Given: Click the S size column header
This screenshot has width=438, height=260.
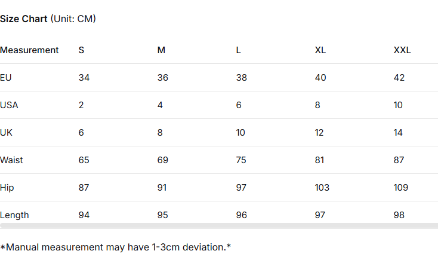Looking at the screenshot, I should tap(81, 50).
